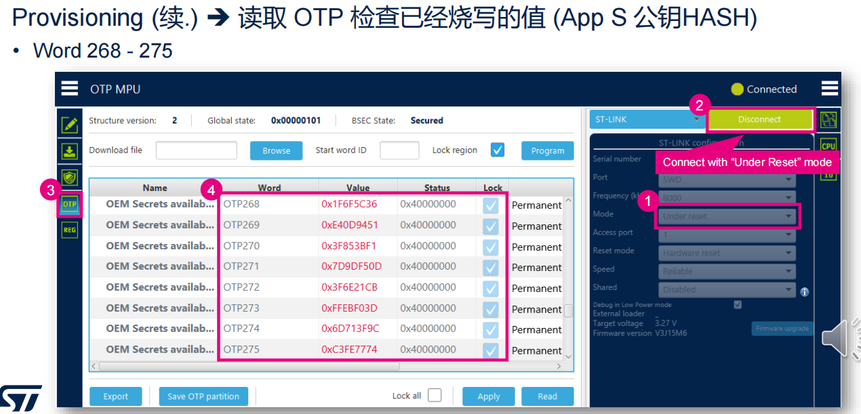Open the right-side hamburger menu

[830, 89]
